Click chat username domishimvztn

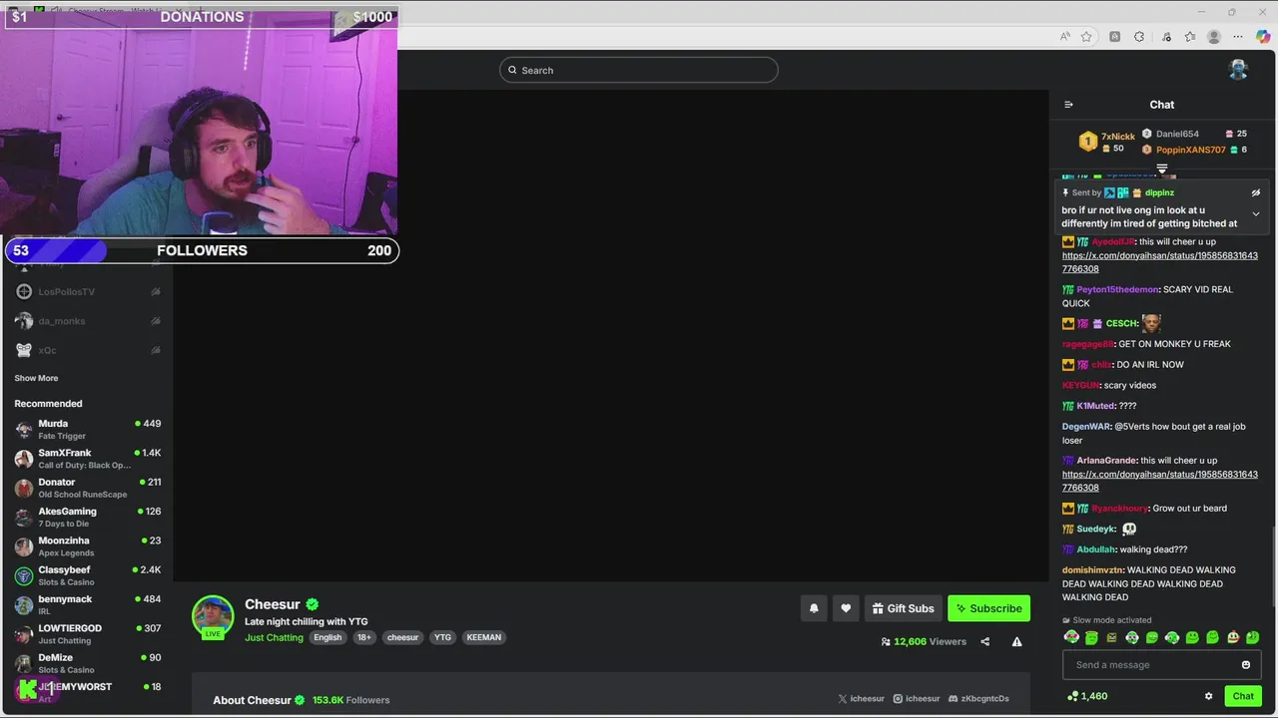[1092, 570]
